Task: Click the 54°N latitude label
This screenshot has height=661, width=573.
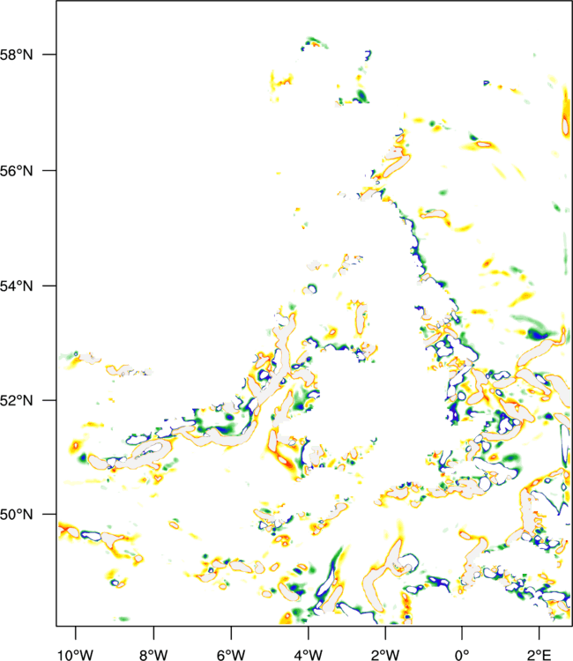Action: tap(16, 286)
